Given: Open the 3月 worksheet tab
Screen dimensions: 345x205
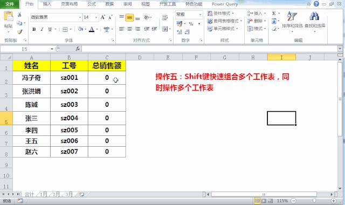Looking at the screenshot, I should (x=68, y=194).
